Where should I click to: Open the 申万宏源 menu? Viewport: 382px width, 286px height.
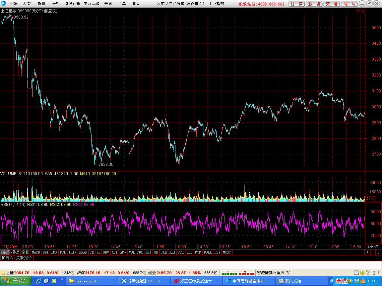coord(92,4)
